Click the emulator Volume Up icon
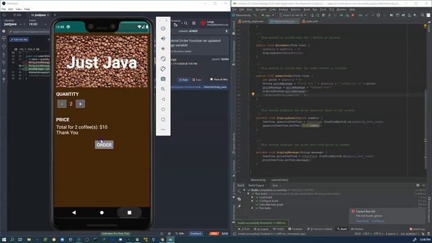Viewport: 432px width, 243px height. [x=163, y=38]
